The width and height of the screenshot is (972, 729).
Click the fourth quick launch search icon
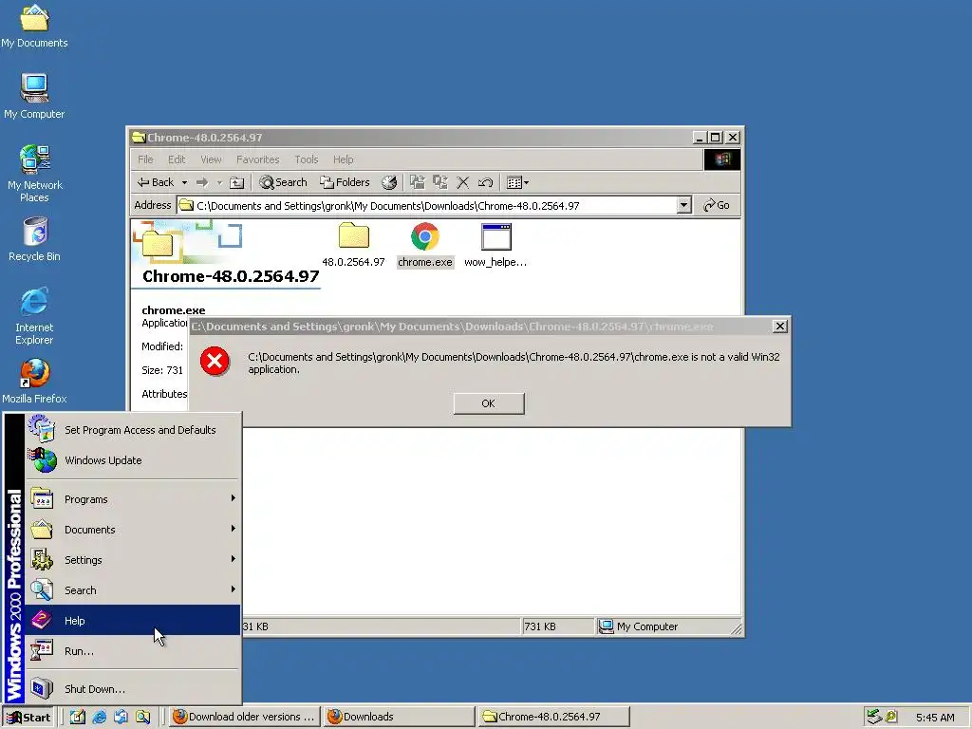click(142, 718)
